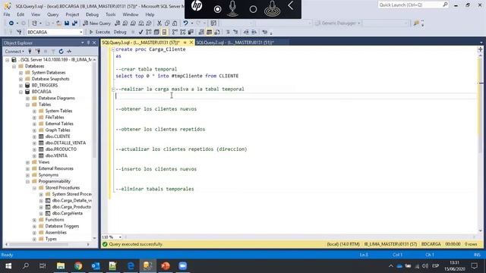This screenshot has width=486, height=273.
Task: Click the New Query toolbar button
Action: pyautogui.click(x=96, y=24)
